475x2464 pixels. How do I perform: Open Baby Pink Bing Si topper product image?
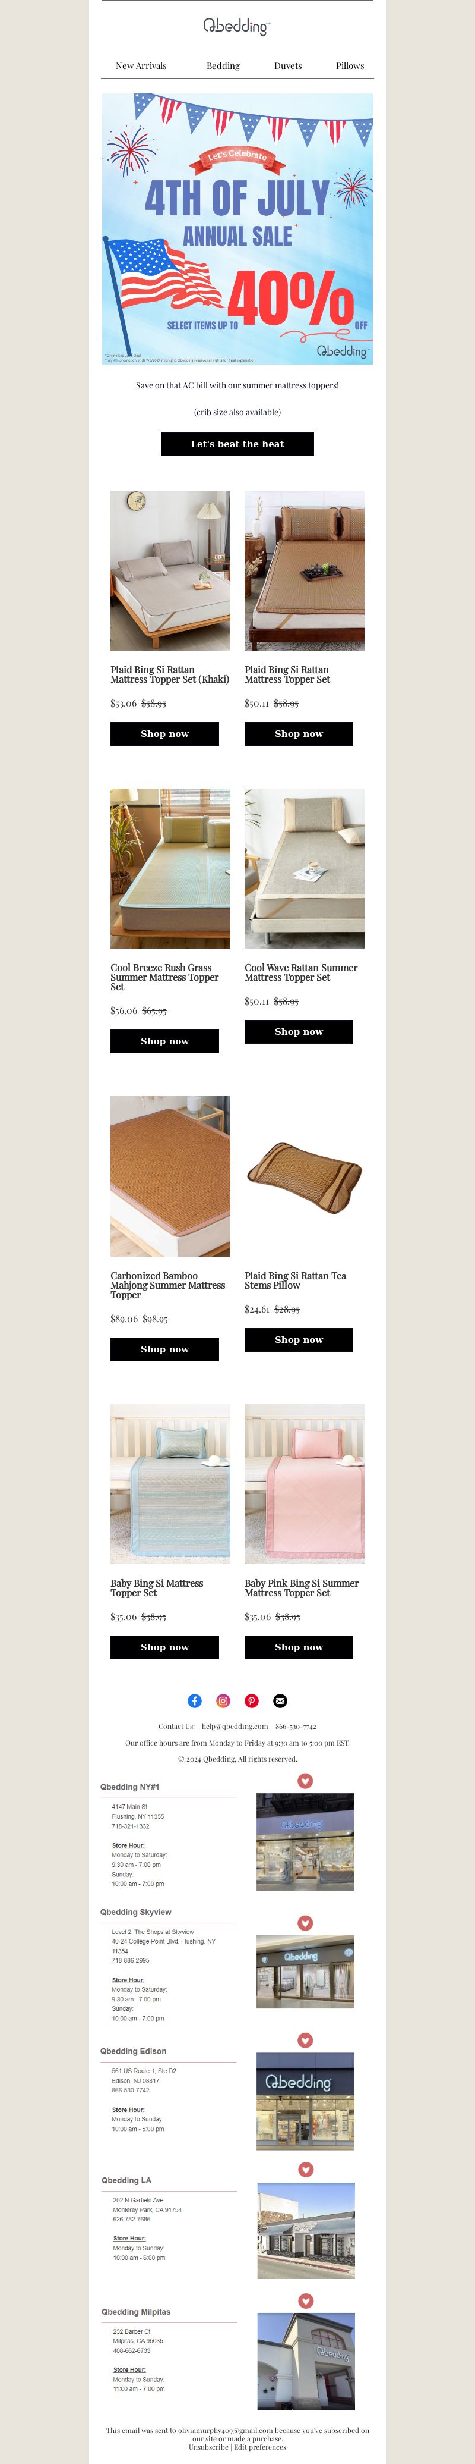point(304,1484)
